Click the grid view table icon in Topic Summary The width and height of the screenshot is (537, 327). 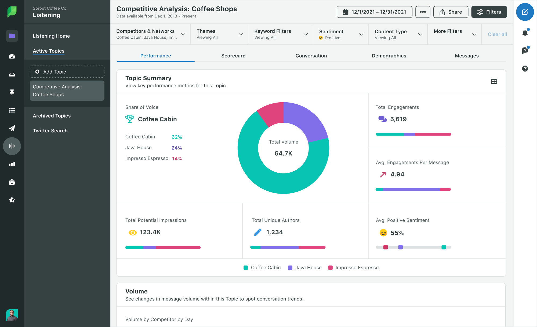click(494, 81)
